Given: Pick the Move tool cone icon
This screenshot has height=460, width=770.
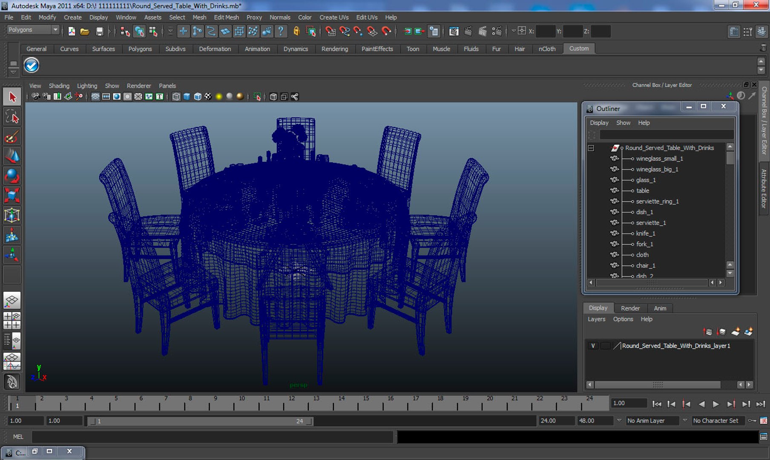Looking at the screenshot, I should tap(12, 156).
